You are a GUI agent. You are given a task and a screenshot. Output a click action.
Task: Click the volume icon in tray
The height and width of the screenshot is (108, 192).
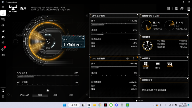click(x=173, y=105)
